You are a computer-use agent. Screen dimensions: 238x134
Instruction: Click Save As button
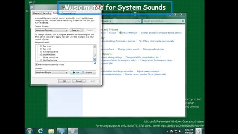coord(76,30)
